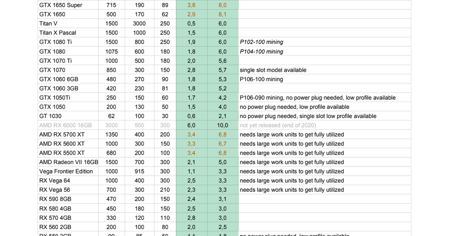Select the P102-100 mining note
The image size is (449, 236).
coord(262,42)
